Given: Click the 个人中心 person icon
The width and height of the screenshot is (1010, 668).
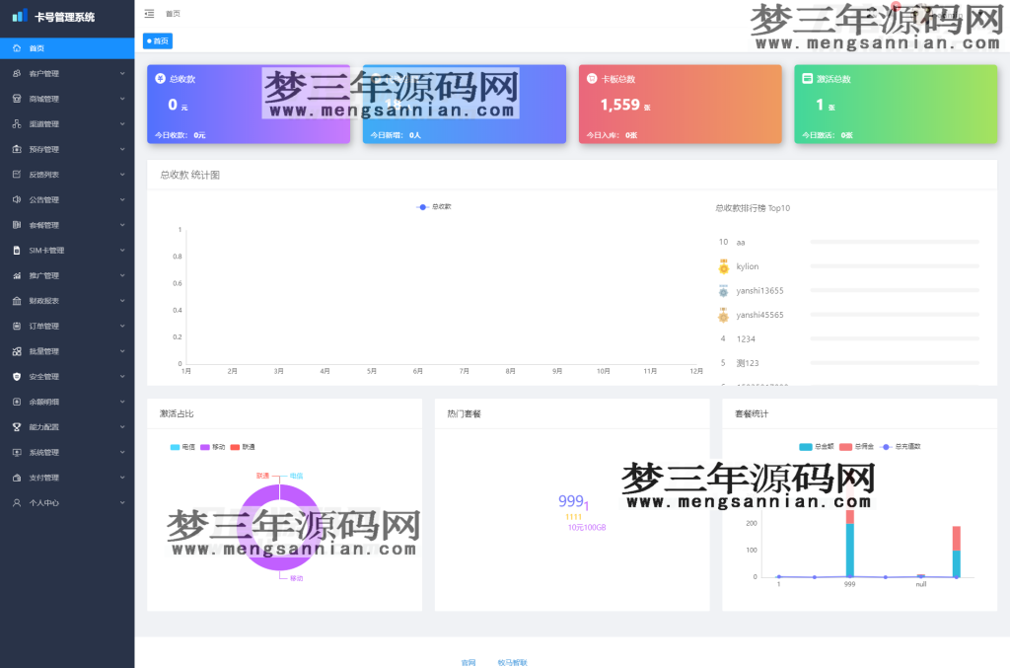Looking at the screenshot, I should coord(16,502).
